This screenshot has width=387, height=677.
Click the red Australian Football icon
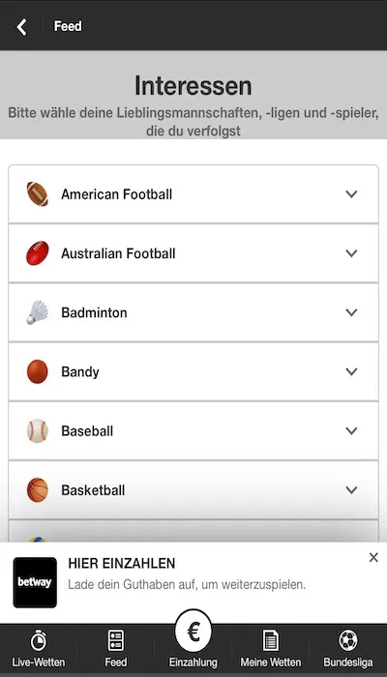37,253
